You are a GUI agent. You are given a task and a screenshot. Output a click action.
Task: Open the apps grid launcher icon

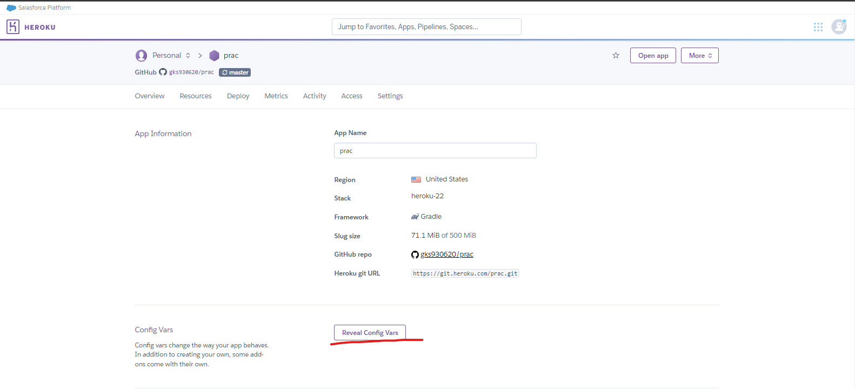point(818,27)
